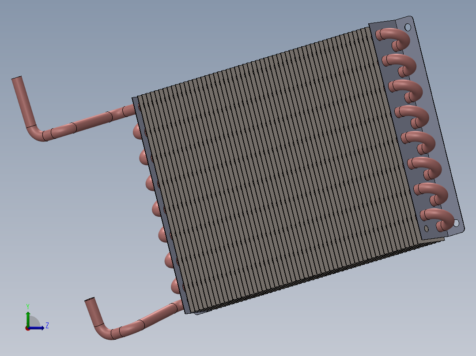
Task: Pick the bottommost U-bend on right end plate
Action: coord(438,220)
